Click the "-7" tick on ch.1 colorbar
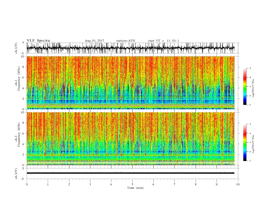268x207 pixels. (249, 105)
